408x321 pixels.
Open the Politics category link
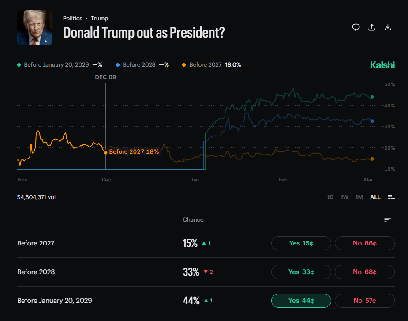point(72,19)
